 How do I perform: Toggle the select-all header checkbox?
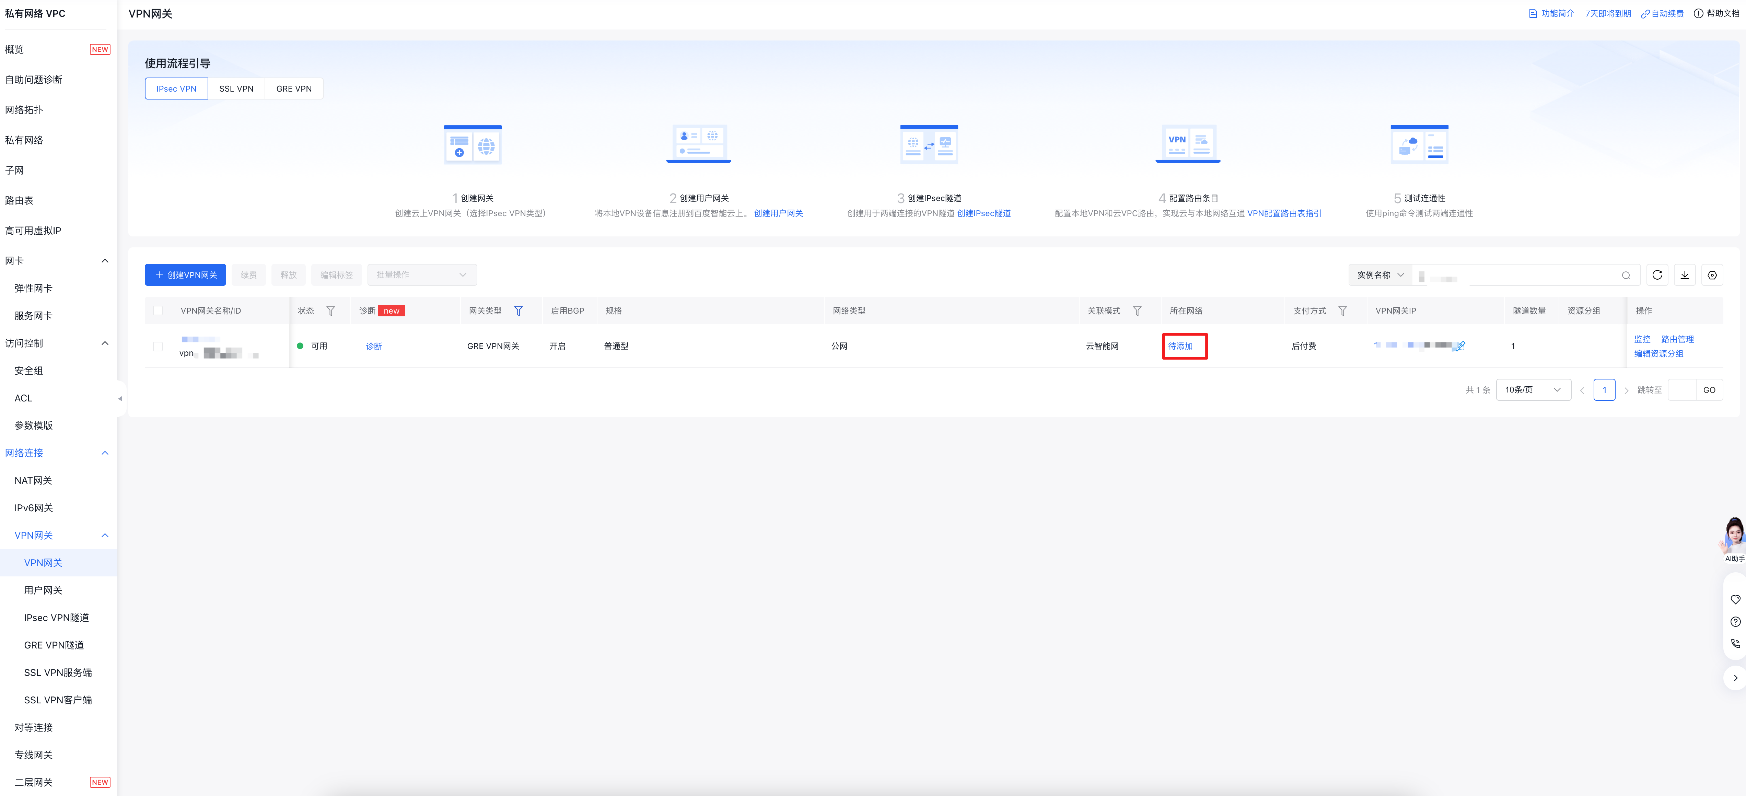[158, 311]
